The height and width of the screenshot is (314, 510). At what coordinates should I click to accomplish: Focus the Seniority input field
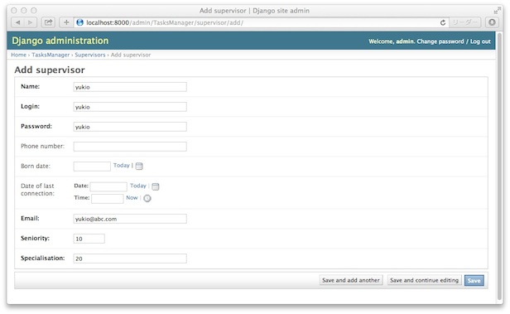coord(89,239)
